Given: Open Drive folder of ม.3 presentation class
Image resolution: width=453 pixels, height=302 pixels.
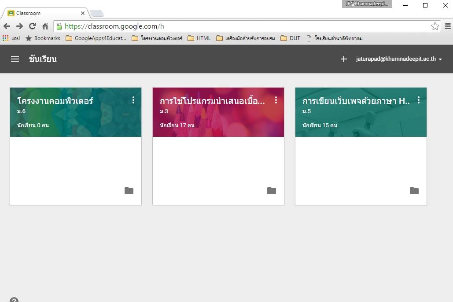Looking at the screenshot, I should (x=272, y=191).
